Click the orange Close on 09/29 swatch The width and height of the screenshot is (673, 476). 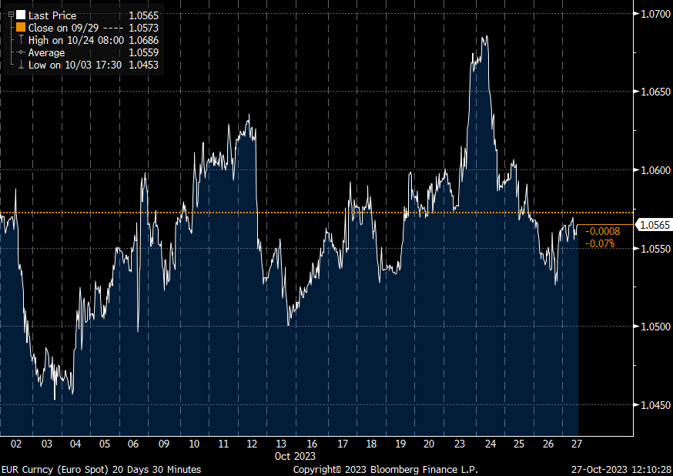point(21,28)
